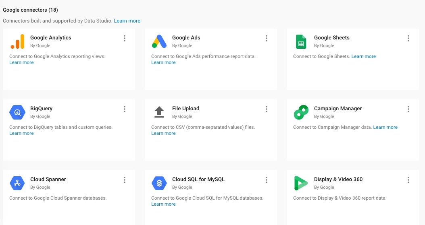Select the Cloud Spanner card title
This screenshot has height=225, width=425.
(48, 179)
